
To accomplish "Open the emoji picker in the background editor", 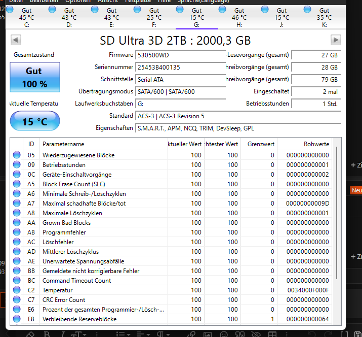I will (x=223, y=334).
